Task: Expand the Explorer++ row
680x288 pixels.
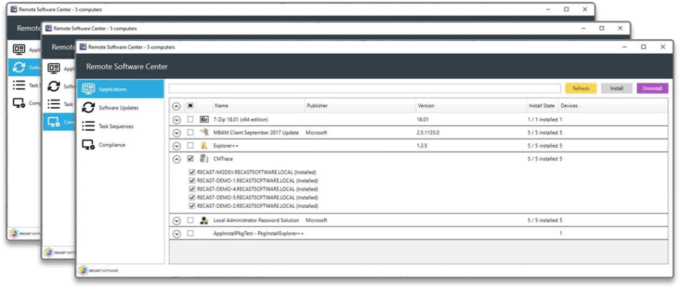Action: coord(177,146)
